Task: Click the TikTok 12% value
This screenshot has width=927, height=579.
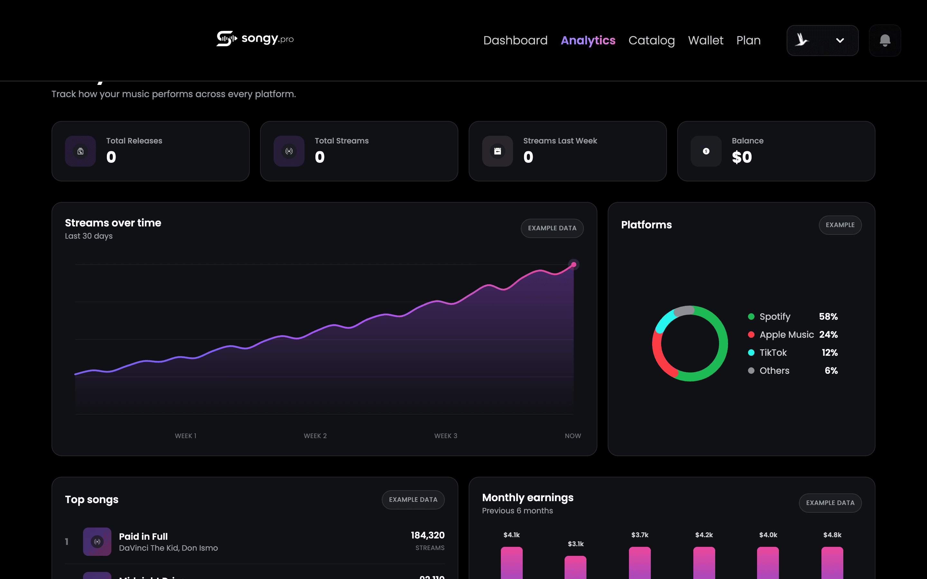Action: click(x=830, y=353)
